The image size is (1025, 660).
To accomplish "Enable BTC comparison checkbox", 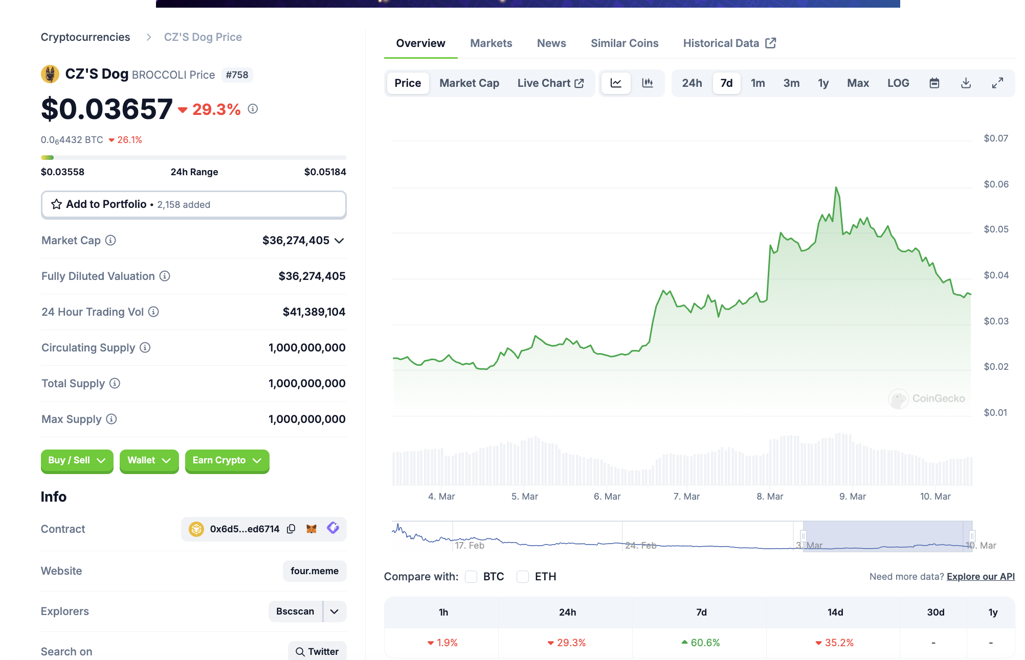I will click(471, 577).
